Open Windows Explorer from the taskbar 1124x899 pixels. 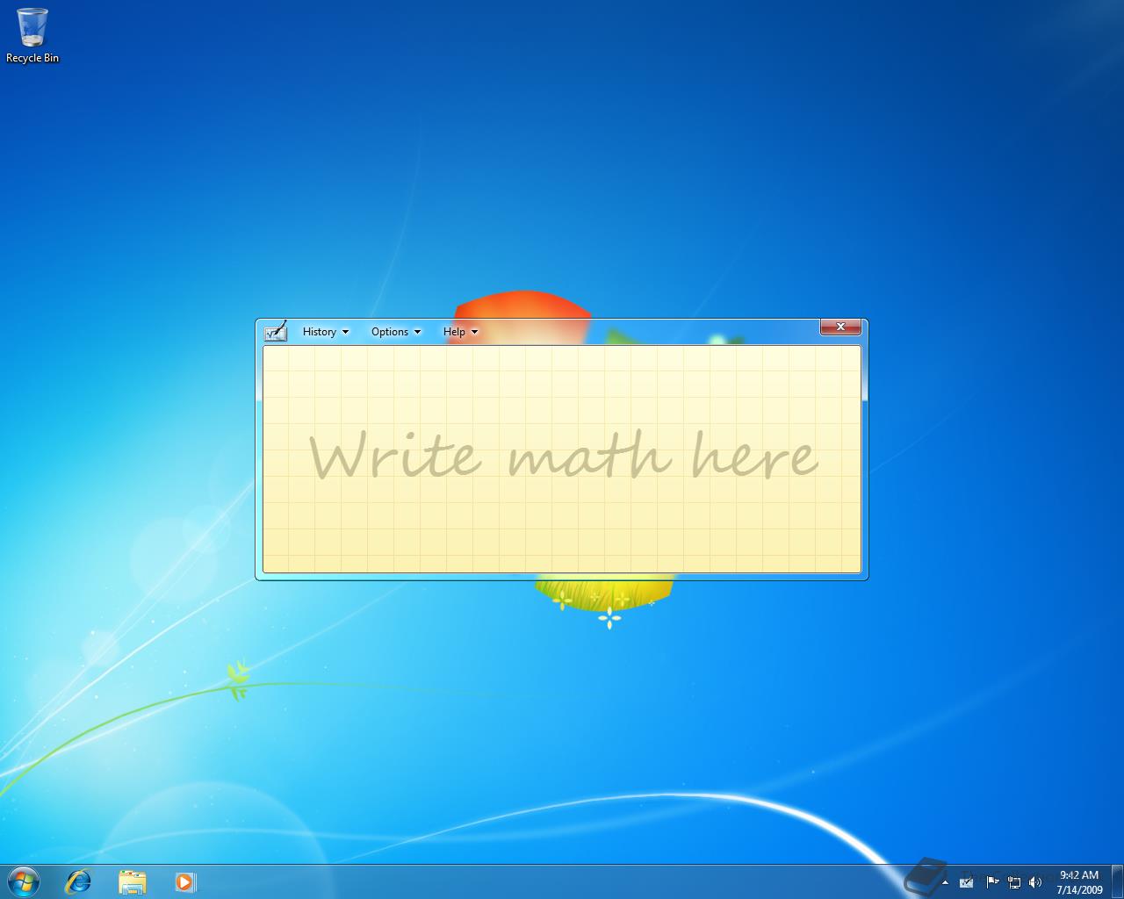132,881
